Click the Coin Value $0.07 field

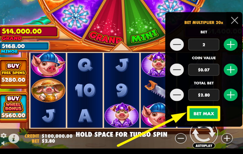tap(204, 70)
